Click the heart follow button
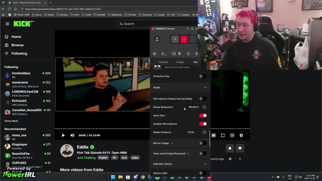322x181 pixels. point(240,148)
